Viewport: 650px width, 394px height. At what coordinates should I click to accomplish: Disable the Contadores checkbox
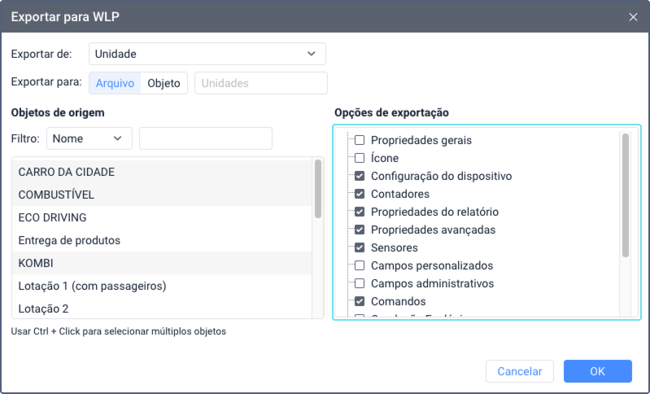pos(360,194)
